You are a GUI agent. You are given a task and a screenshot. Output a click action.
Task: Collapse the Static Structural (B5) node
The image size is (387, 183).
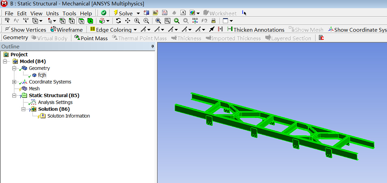14,95
